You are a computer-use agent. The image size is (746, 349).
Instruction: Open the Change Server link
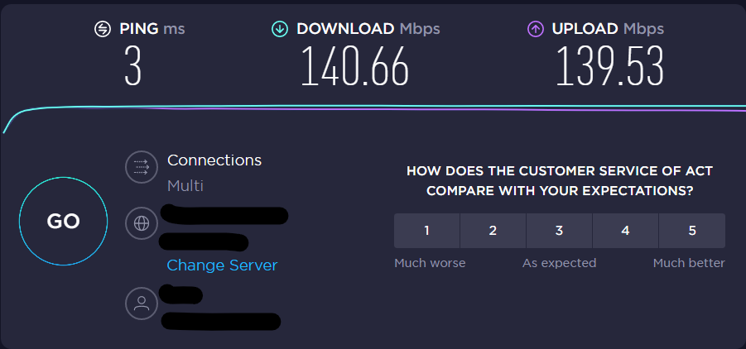222,265
